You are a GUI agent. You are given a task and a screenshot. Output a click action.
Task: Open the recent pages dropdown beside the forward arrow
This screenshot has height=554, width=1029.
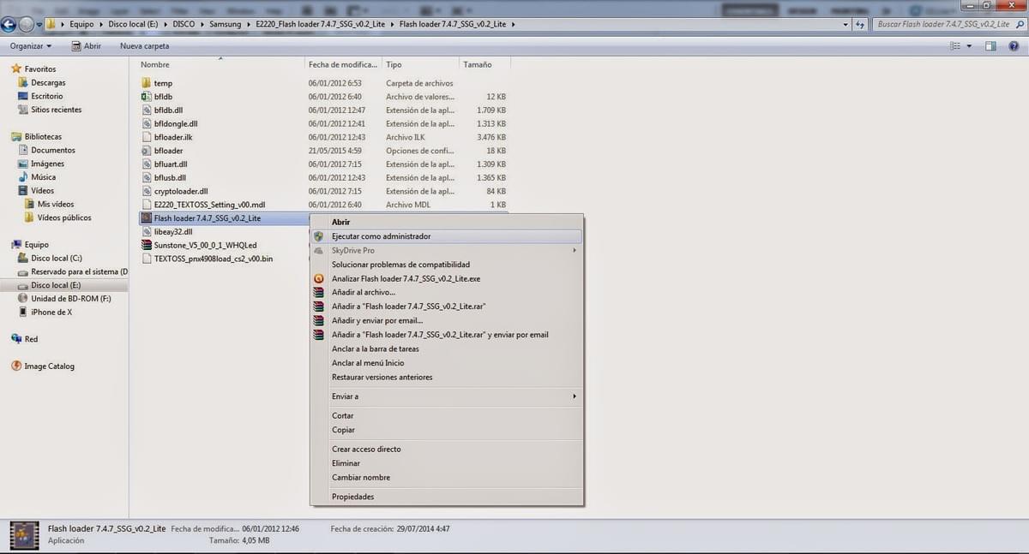(39, 25)
